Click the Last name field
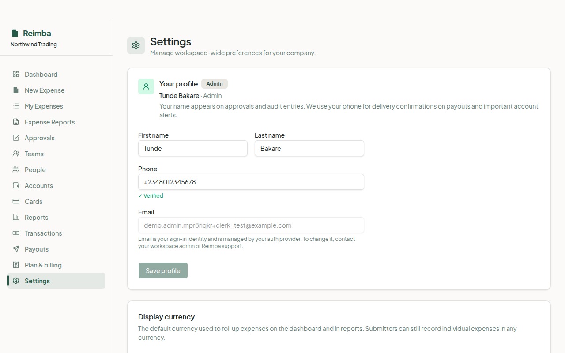The width and height of the screenshot is (565, 353). [309, 148]
